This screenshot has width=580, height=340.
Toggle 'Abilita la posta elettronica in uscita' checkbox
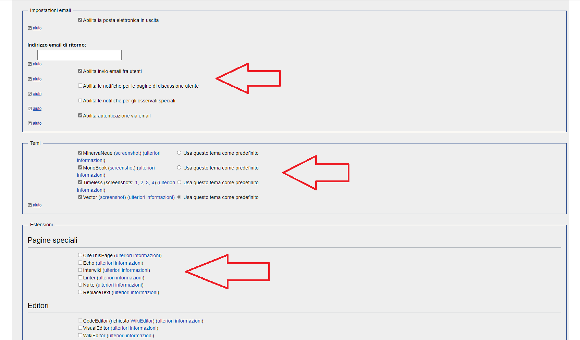80,20
